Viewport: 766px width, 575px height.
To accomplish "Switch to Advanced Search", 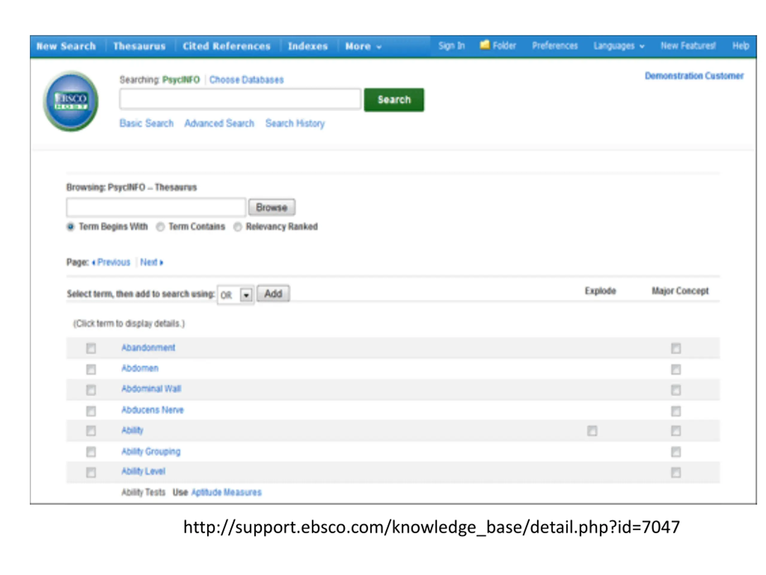I will coord(219,123).
